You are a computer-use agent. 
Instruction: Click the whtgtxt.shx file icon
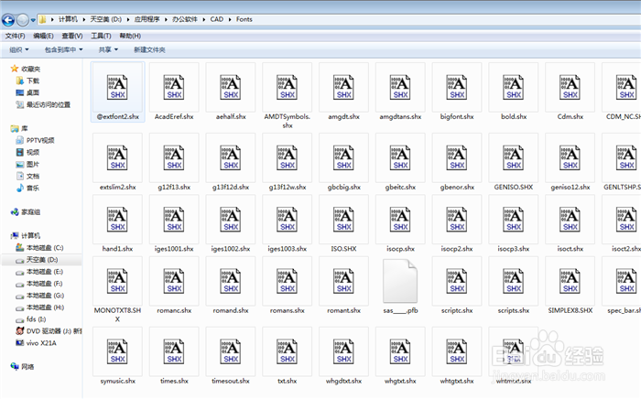pyautogui.click(x=457, y=351)
